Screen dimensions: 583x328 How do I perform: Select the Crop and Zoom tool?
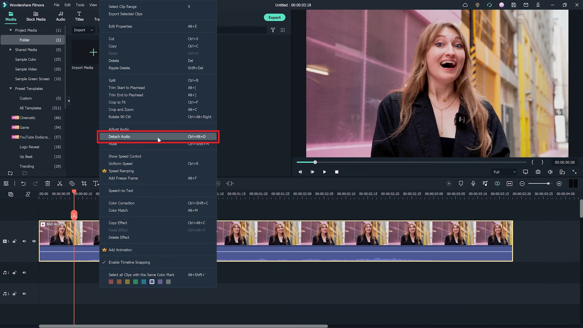(121, 109)
